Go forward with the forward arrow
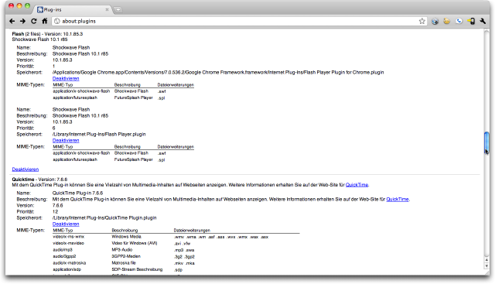Viewport: 495px width, 284px height. (x=22, y=21)
